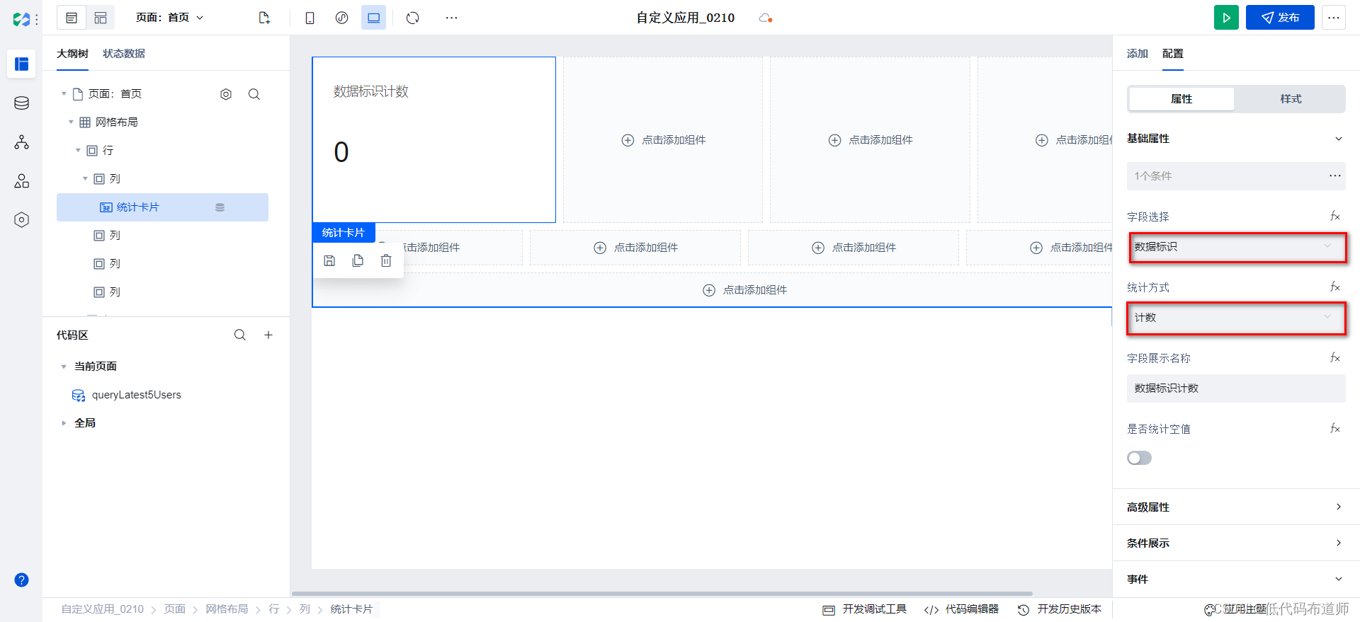Screen dimensions: 1360x622
Task: Copy the 统计卡片 component
Action: (358, 260)
